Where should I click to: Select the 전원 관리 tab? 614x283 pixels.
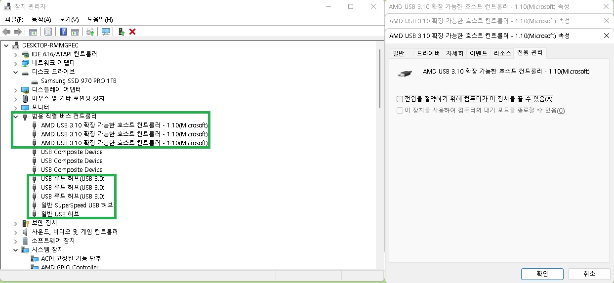click(x=530, y=53)
